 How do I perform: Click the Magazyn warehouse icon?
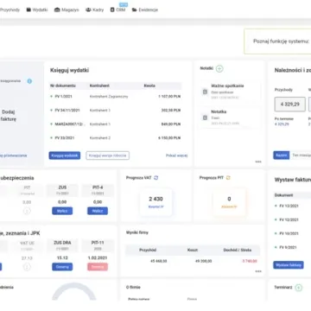click(57, 10)
